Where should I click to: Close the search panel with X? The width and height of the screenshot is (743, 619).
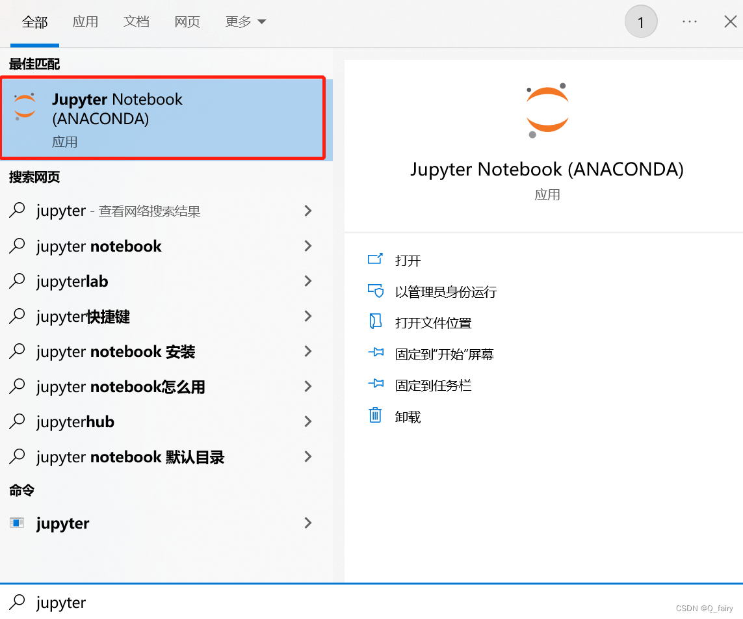[730, 21]
